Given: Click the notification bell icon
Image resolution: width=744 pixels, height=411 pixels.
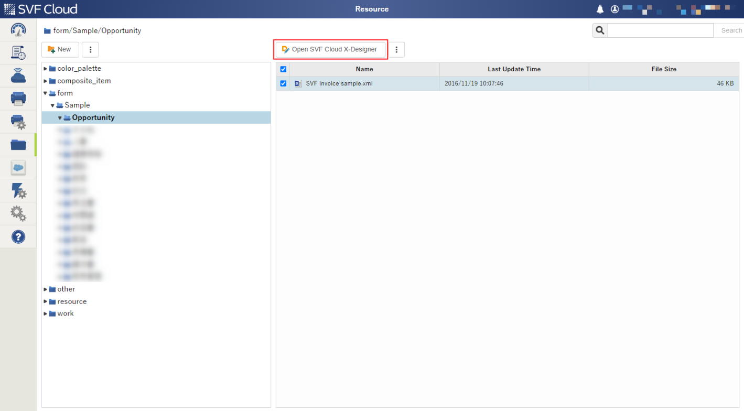Looking at the screenshot, I should pyautogui.click(x=600, y=9).
